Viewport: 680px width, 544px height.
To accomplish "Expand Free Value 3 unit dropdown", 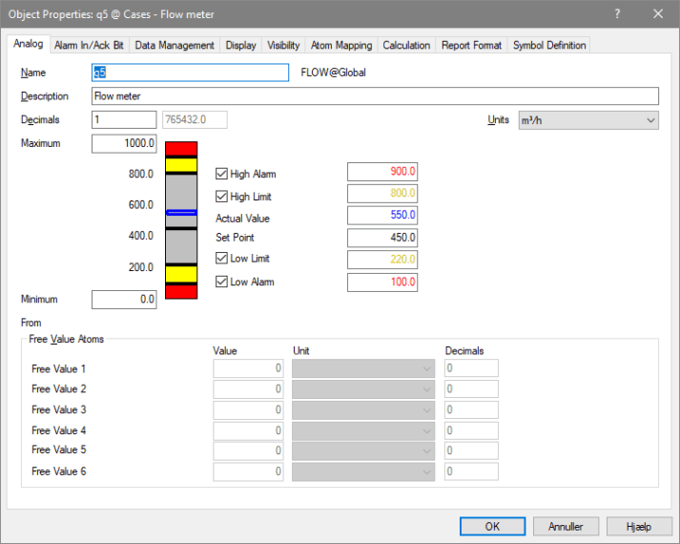I will click(x=363, y=410).
